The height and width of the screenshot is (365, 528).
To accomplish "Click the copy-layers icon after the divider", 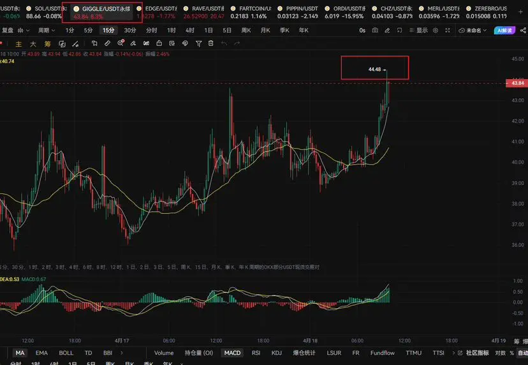I will tap(94, 43).
